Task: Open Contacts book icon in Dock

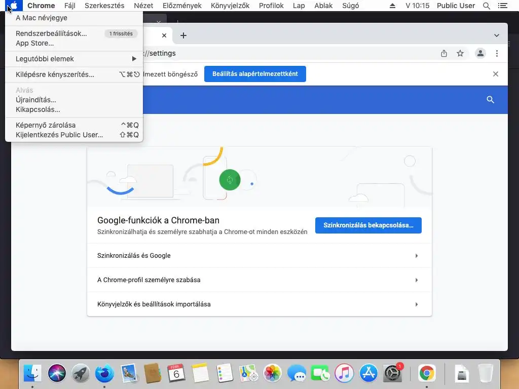Action: (153, 373)
